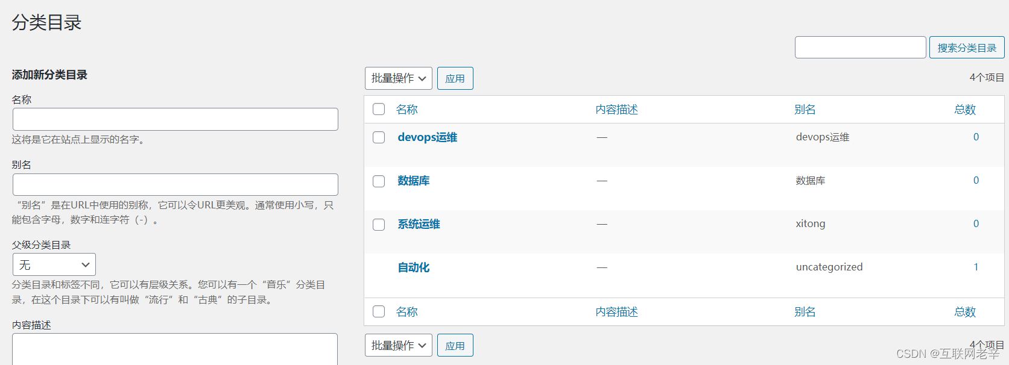Image resolution: width=1009 pixels, height=365 pixels.
Task: Focus the 名称 input field
Action: (x=176, y=119)
